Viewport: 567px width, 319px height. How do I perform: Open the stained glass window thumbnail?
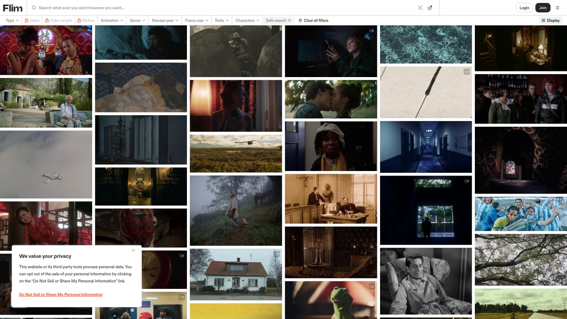521,160
